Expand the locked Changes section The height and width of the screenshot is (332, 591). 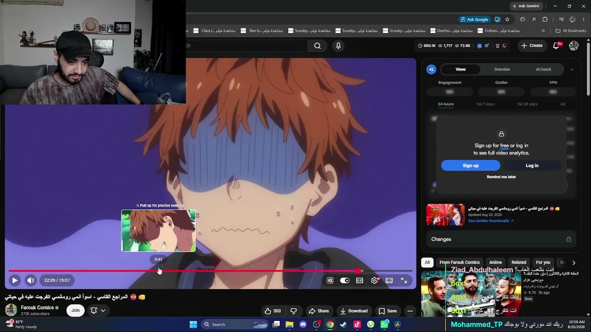pyautogui.click(x=501, y=239)
